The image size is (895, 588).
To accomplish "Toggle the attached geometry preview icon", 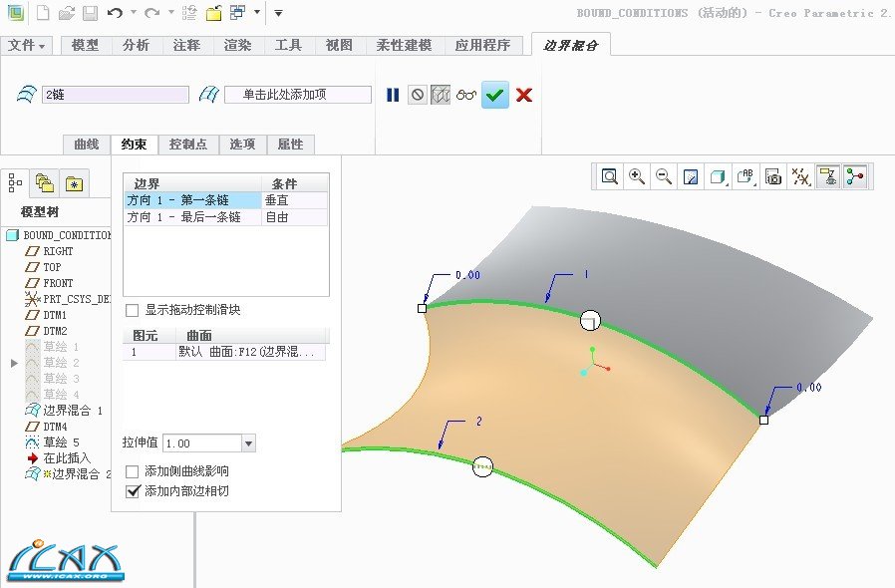I will click(441, 95).
